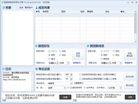Sort by 微信号 column header
This screenshot has height=104, width=139.
point(51,12)
